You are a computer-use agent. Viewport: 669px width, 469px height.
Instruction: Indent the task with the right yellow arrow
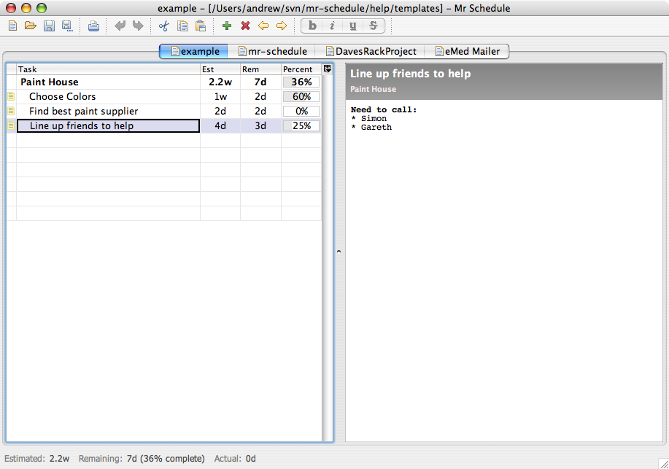tap(282, 26)
